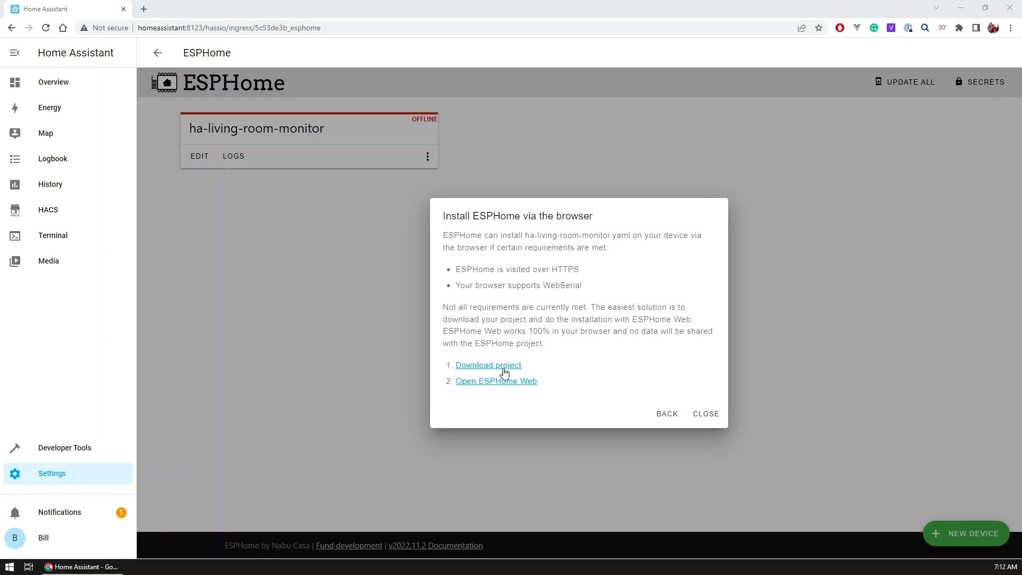Open the Settings gear icon
Viewport: 1022px width, 575px height.
[15, 473]
